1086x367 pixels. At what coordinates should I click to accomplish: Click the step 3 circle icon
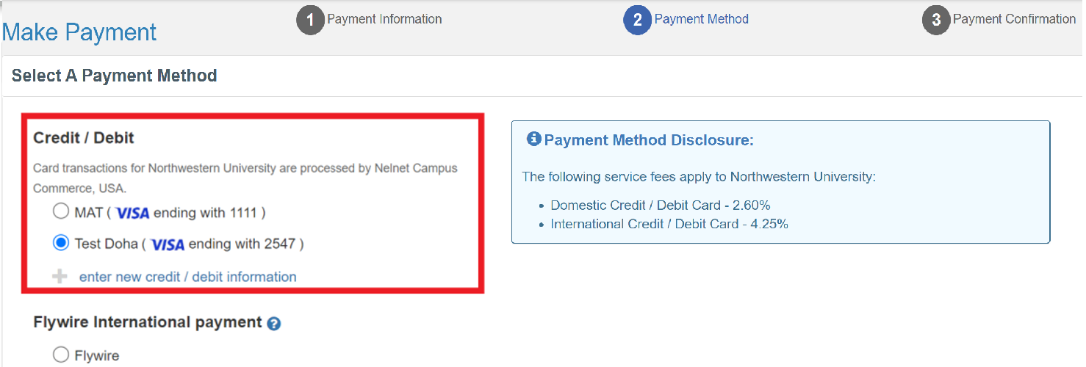click(x=936, y=21)
